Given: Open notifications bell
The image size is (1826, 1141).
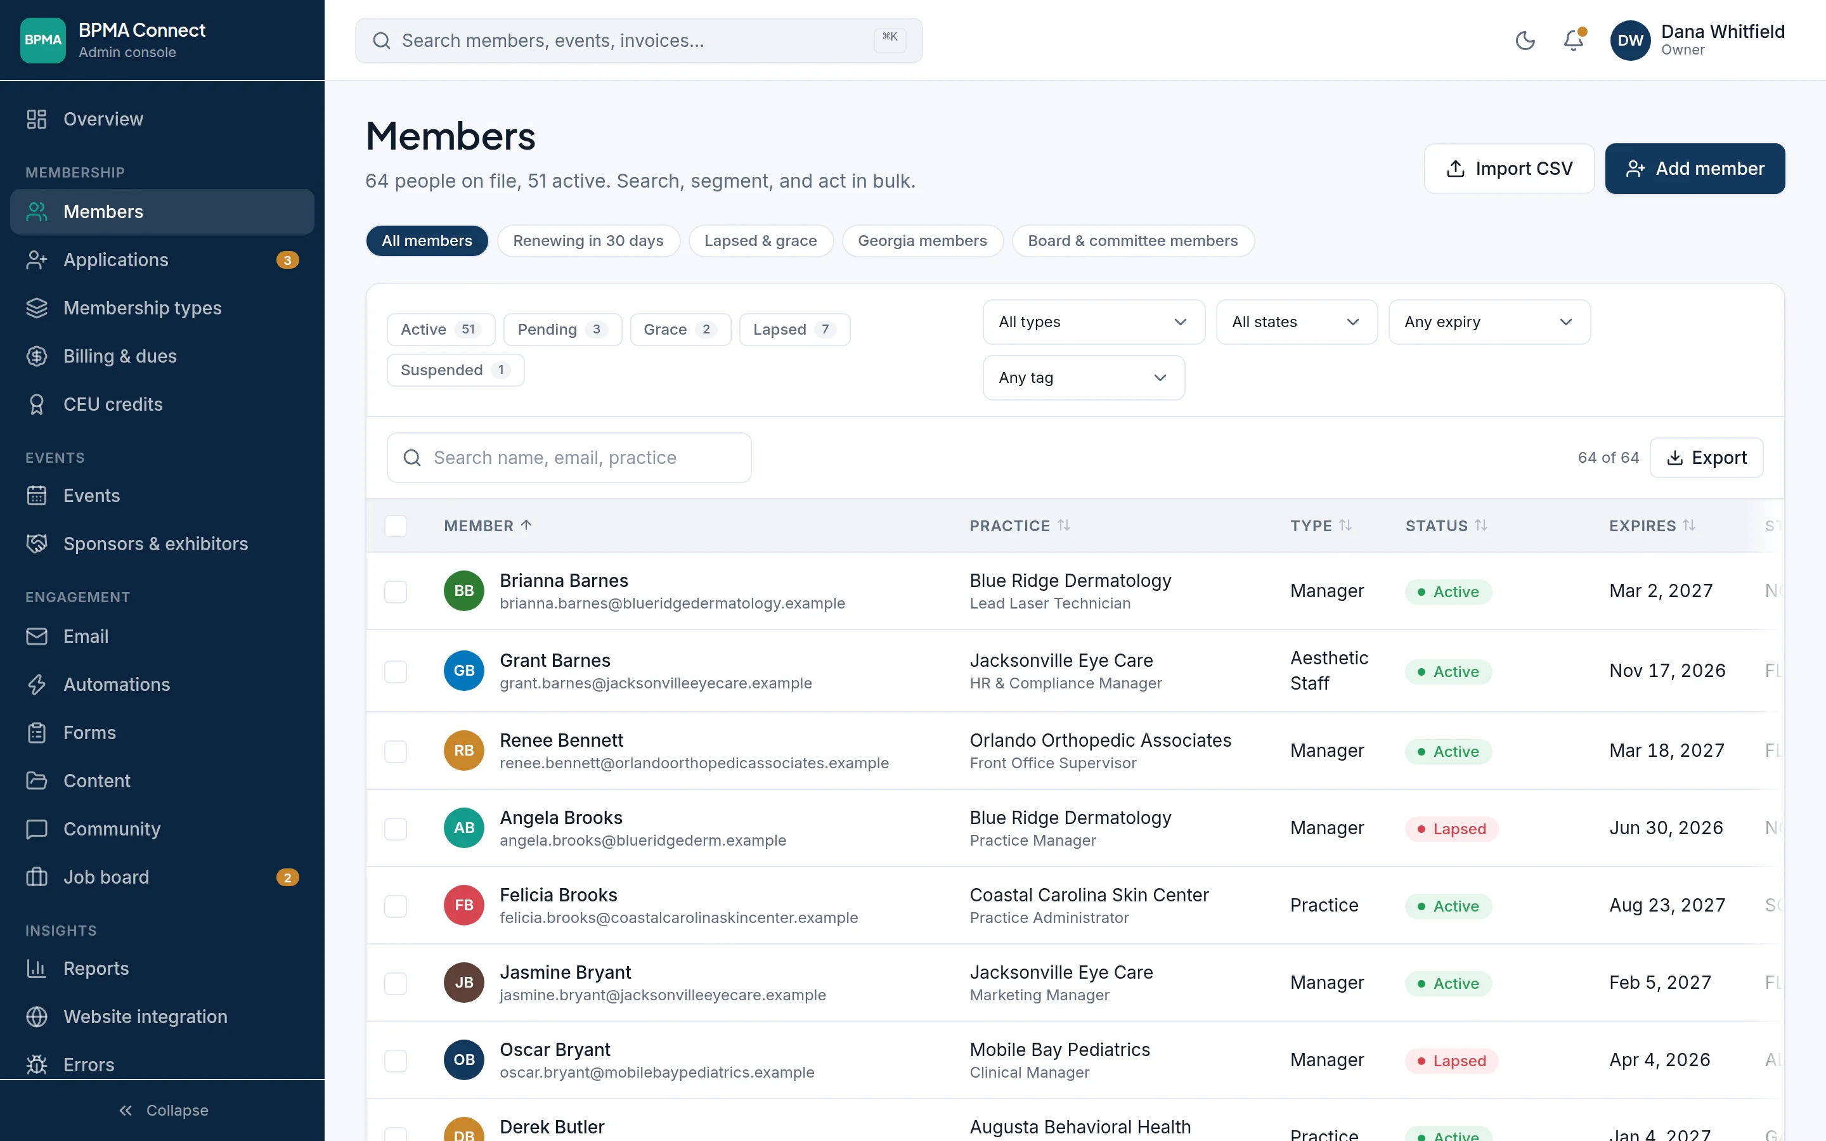Looking at the screenshot, I should 1573,40.
